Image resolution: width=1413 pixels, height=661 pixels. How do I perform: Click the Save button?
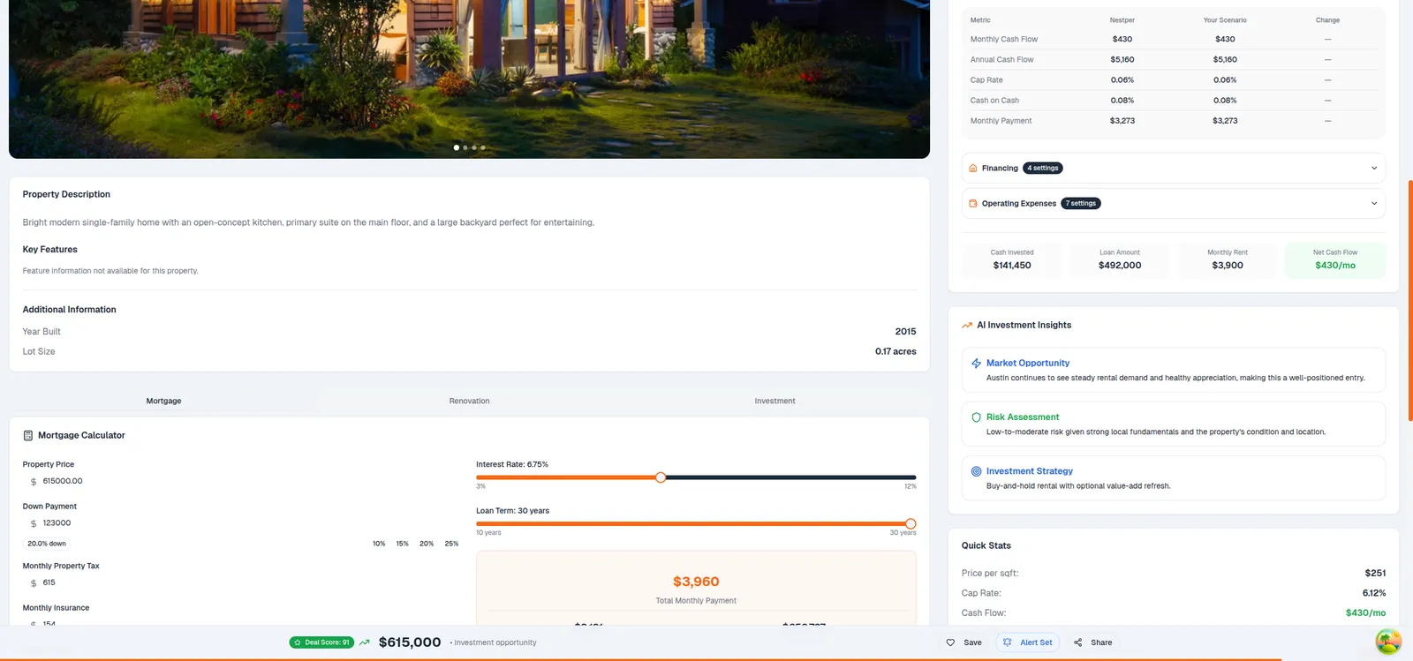963,642
